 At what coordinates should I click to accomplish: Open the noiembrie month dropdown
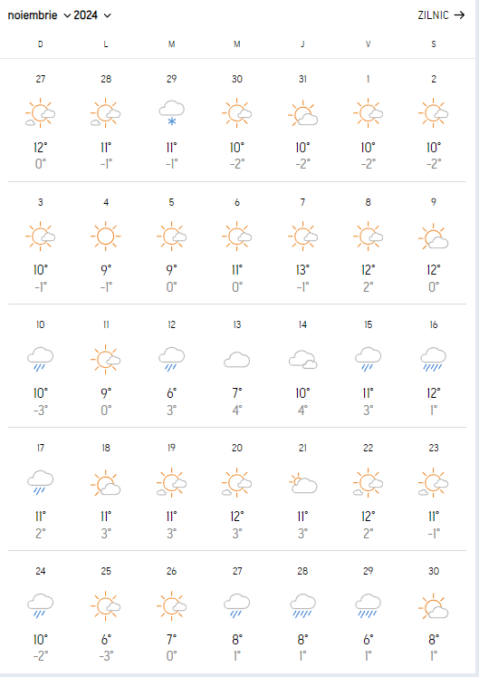coord(39,15)
